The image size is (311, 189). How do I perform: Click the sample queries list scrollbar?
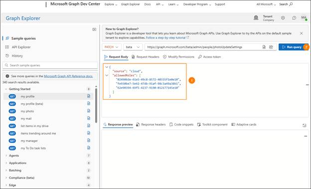[x=96, y=105]
